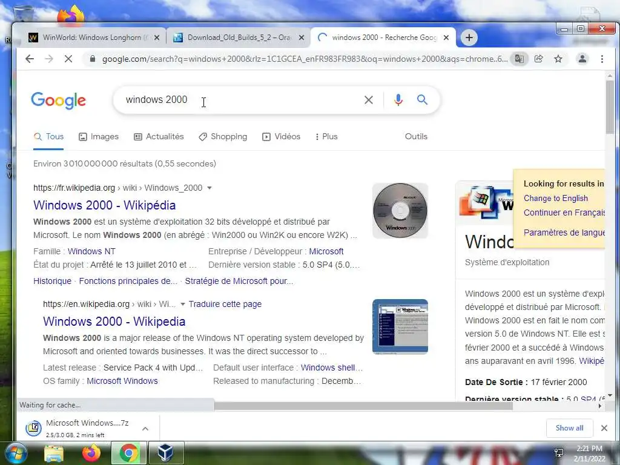620x465 pixels.
Task: Click the Chrome address bar URL
Action: (x=305, y=59)
